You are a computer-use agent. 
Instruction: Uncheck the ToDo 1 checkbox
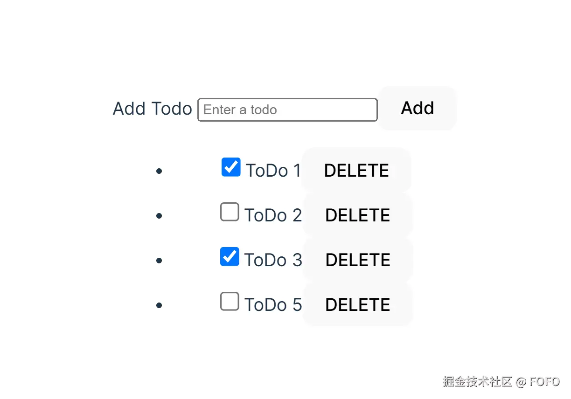pyautogui.click(x=230, y=167)
